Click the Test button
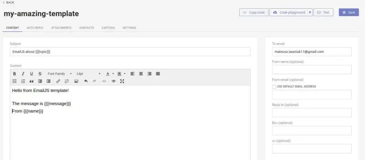This screenshot has height=160, width=365. click(324, 12)
